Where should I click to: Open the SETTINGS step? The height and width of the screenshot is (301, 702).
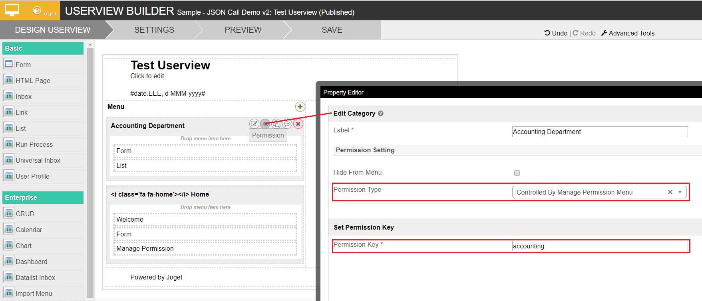(154, 30)
